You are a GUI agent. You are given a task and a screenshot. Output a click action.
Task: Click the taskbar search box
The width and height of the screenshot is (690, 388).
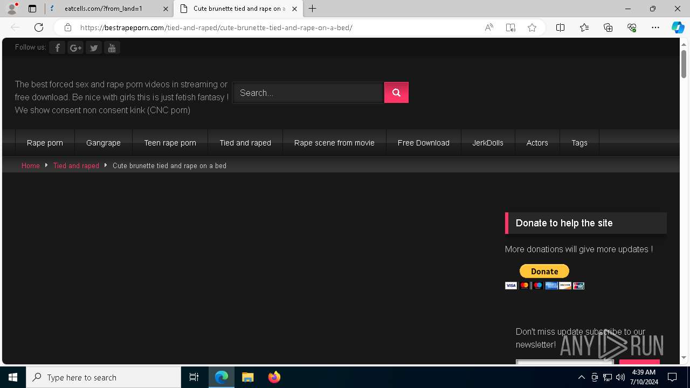tap(103, 377)
